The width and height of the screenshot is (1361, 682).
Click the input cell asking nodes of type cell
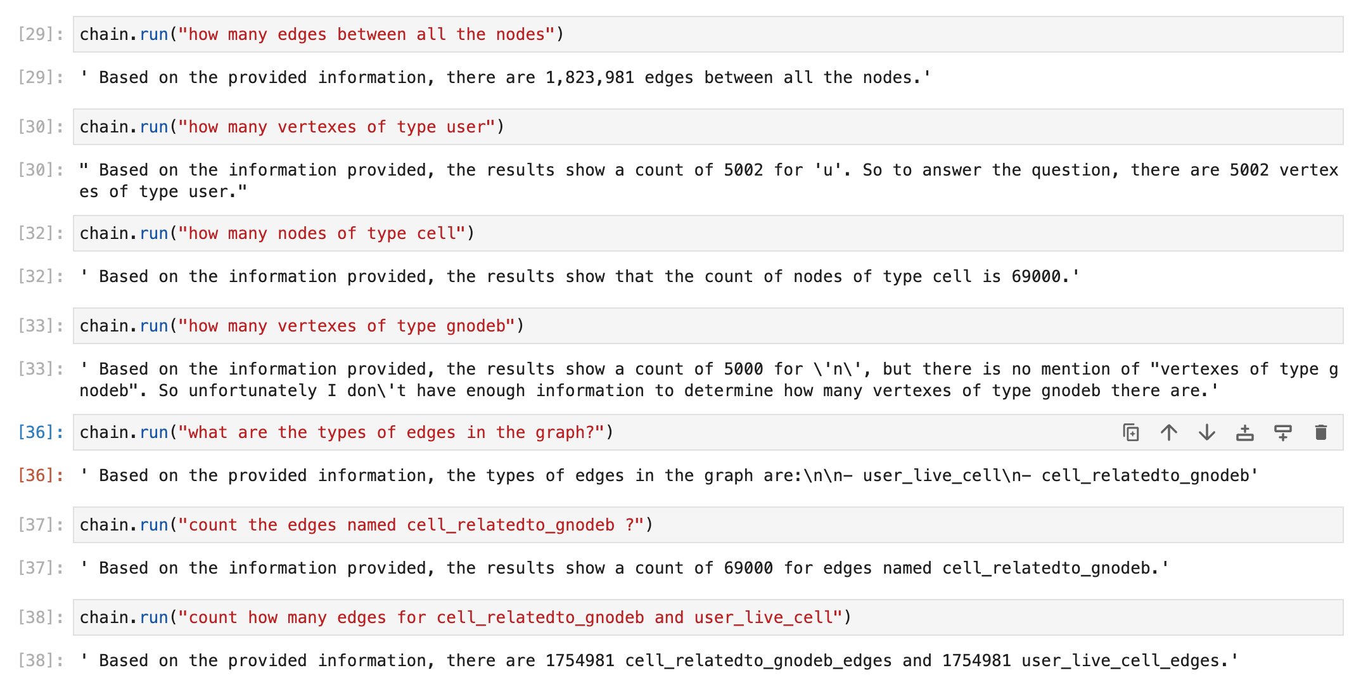point(708,233)
